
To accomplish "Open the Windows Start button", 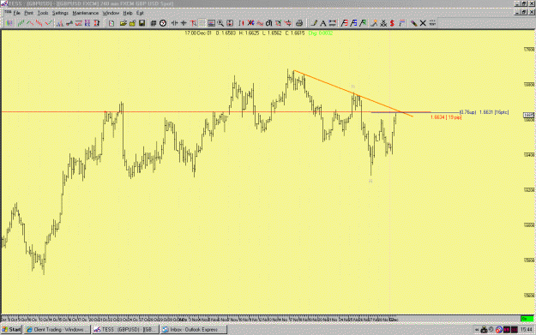I will 11,330.
